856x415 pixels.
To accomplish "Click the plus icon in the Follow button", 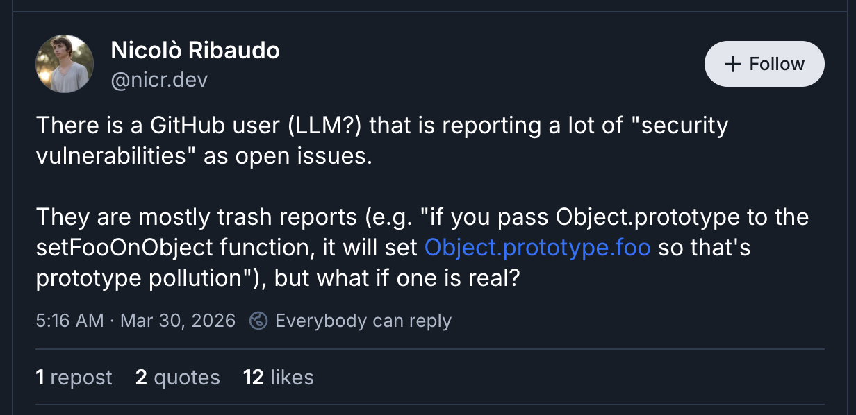I will point(732,64).
